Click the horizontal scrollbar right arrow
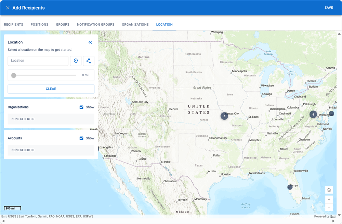The width and height of the screenshot is (342, 224). 333,221
